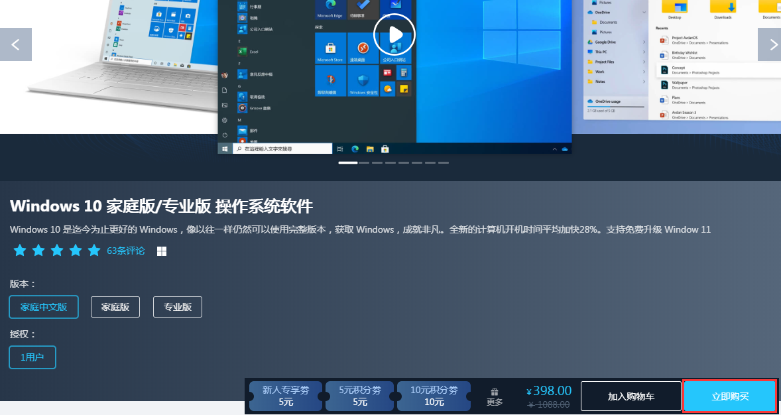Select the 1用户 license option
The width and height of the screenshot is (781, 415).
click(x=32, y=357)
